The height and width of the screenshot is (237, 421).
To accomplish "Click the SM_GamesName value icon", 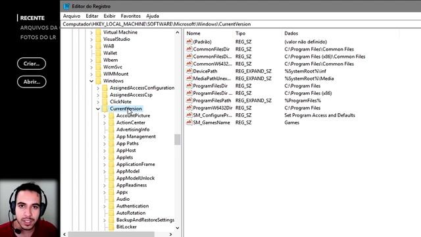I will 189,122.
